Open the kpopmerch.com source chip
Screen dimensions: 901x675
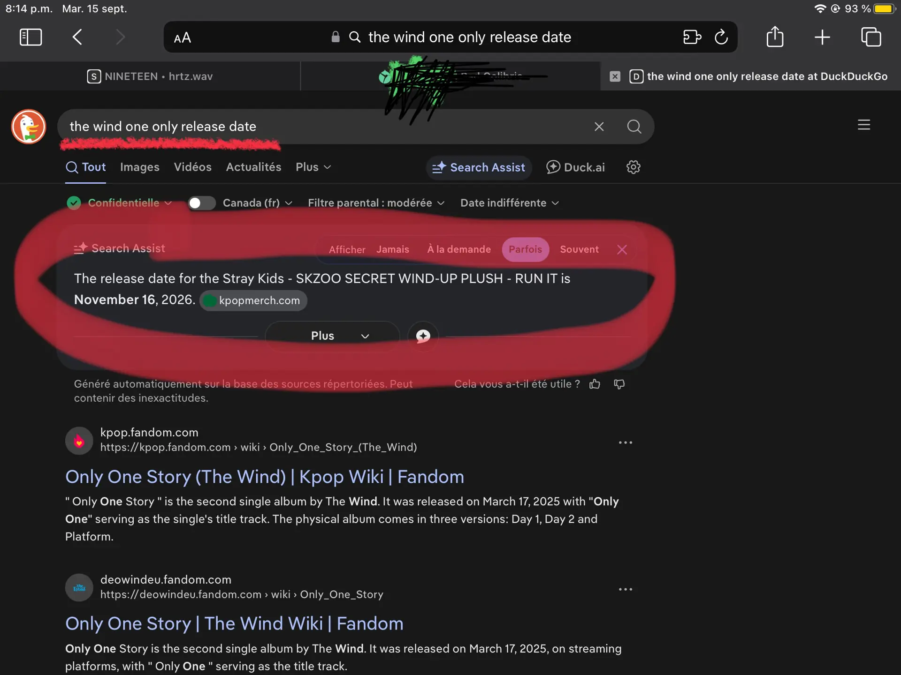(x=253, y=300)
